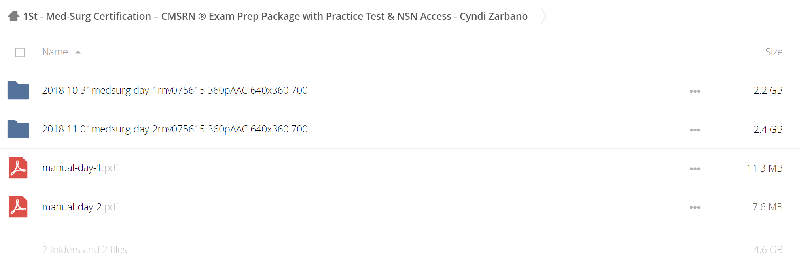This screenshot has width=799, height=280.
Task: Open manual-day-1.pdf file name
Action: coord(80,168)
